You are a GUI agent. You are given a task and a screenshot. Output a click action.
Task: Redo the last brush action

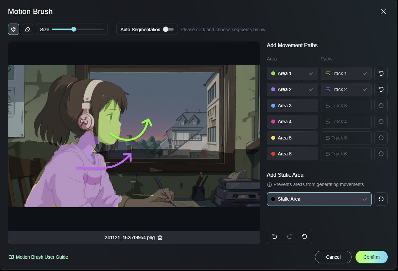click(289, 236)
